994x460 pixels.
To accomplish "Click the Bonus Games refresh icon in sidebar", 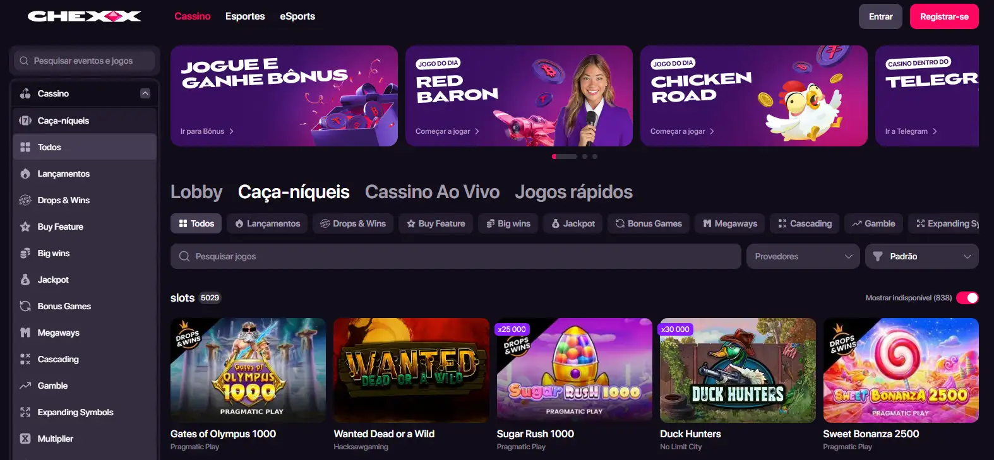I will [x=25, y=306].
